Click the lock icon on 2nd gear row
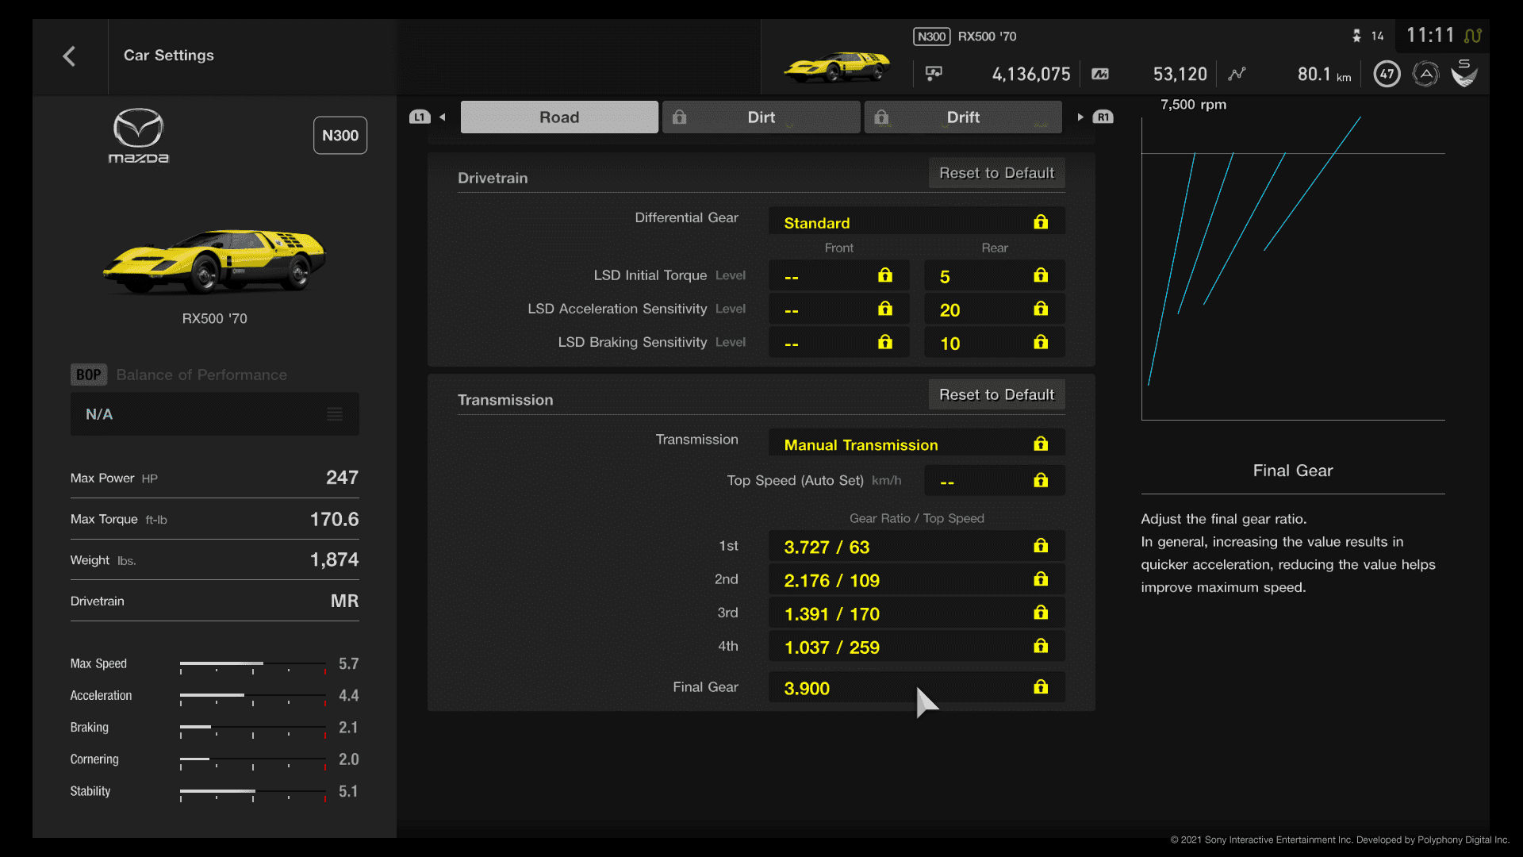 [x=1041, y=579]
